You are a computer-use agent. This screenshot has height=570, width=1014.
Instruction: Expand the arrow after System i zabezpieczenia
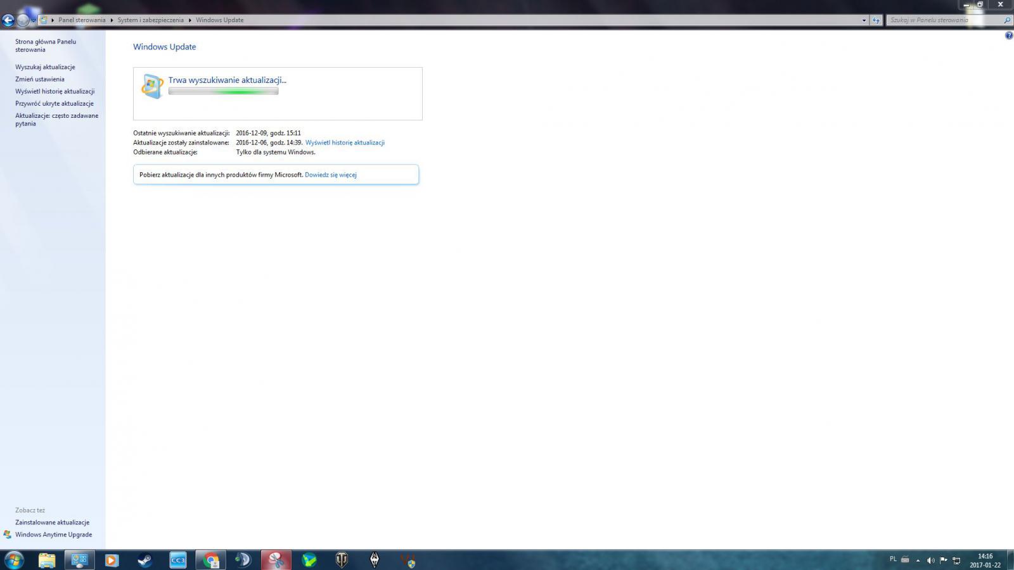(189, 20)
